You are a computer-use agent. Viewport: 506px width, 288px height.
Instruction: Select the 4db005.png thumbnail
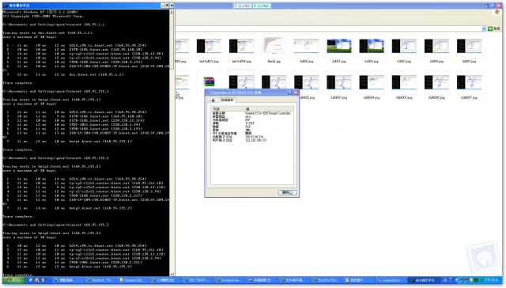[x=404, y=82]
